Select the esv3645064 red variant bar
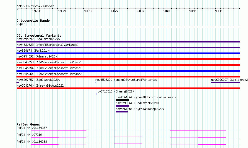The image size is (248, 148). (128, 77)
